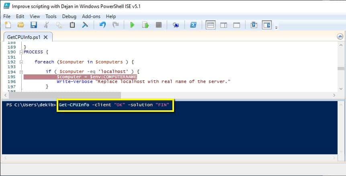The height and width of the screenshot is (176, 346).
Task: Create a new script with New icon
Action: coord(8,25)
